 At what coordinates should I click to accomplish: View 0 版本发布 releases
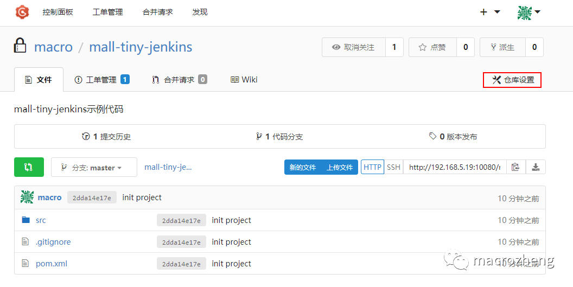[453, 137]
